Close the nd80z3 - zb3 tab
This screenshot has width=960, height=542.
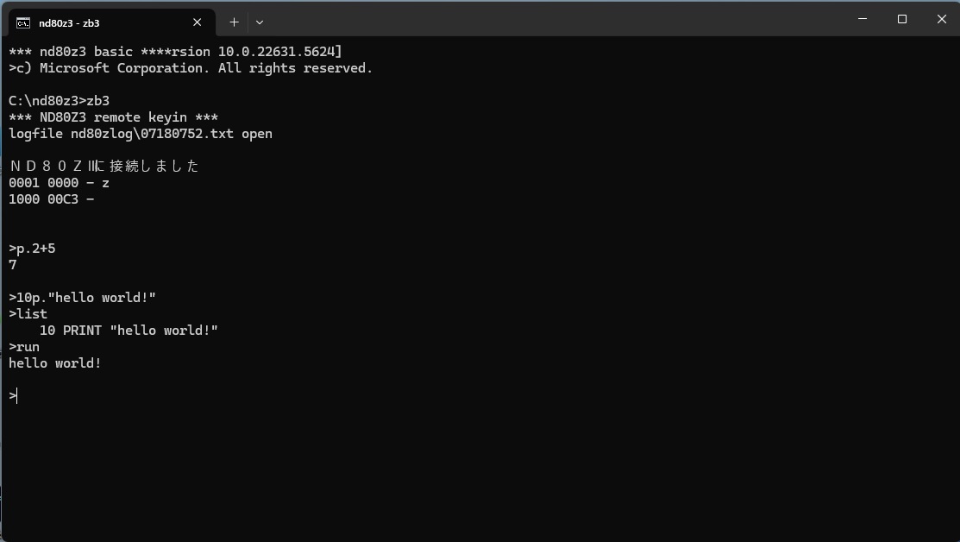198,22
